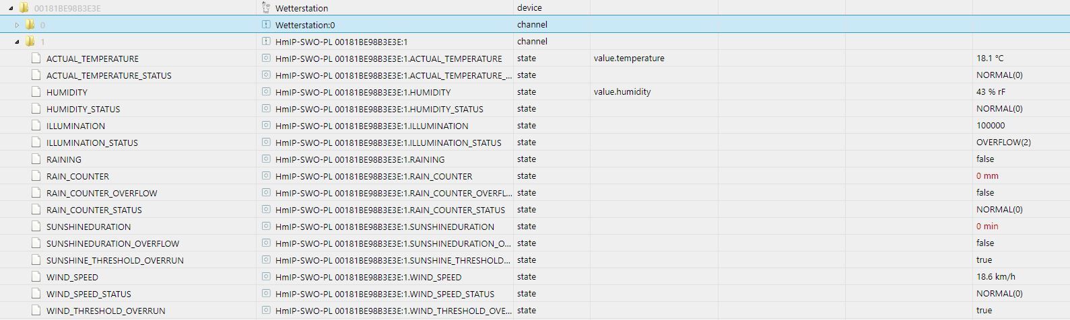Click the Wetterstation:0 channel name
The width and height of the screenshot is (1070, 320).
point(305,25)
